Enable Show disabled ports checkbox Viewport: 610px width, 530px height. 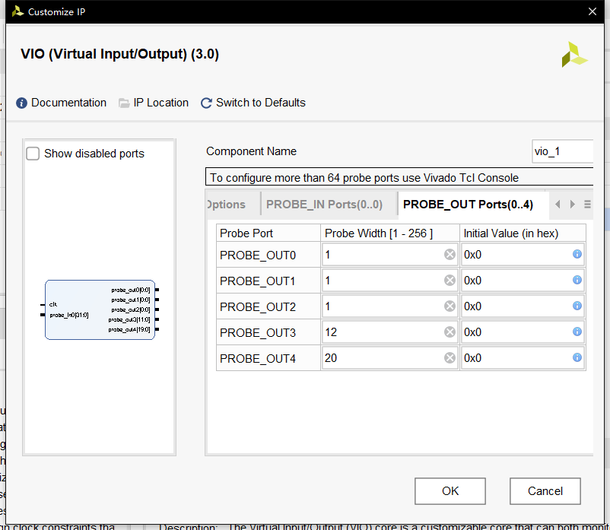click(x=33, y=154)
